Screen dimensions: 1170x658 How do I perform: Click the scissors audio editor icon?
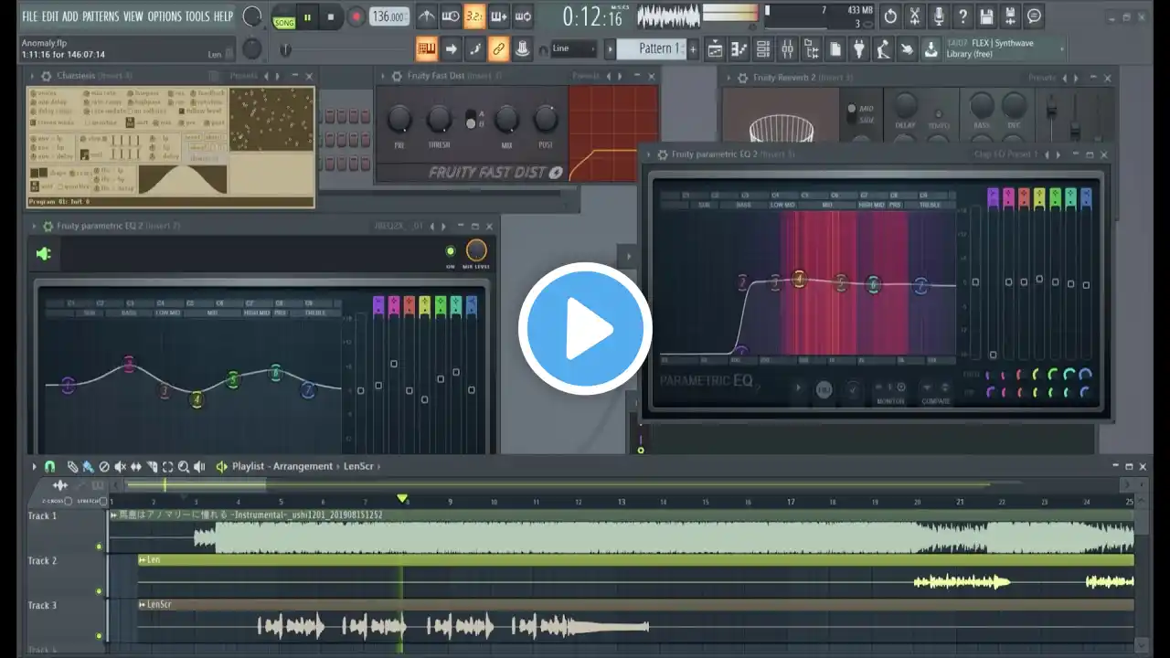point(914,16)
